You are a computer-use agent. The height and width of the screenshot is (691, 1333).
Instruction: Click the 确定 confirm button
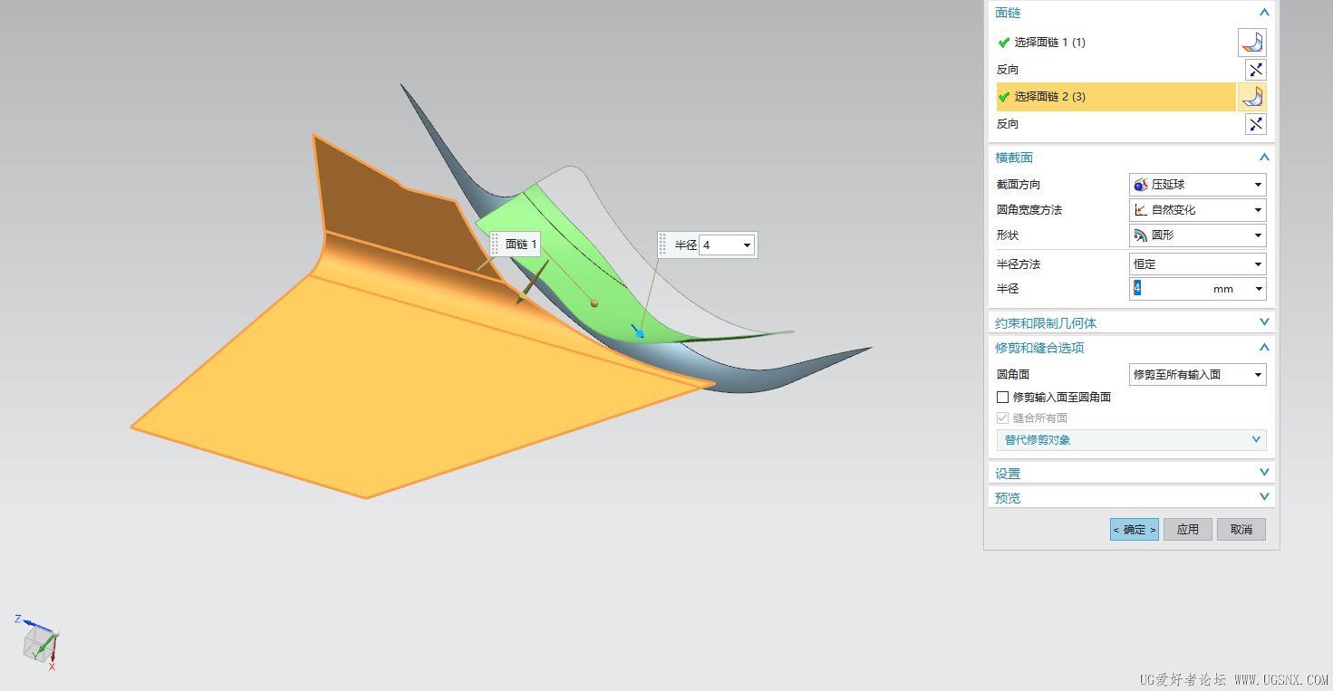[x=1134, y=529]
